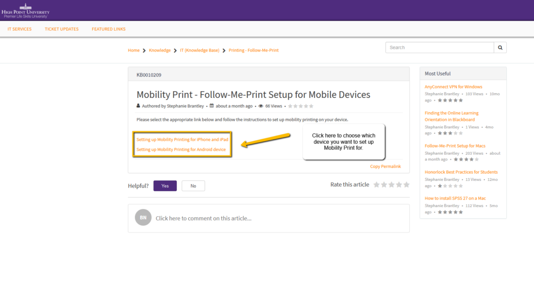Screen dimensions: 534x295
Task: Mark article as not helpful with No
Action: pyautogui.click(x=193, y=186)
